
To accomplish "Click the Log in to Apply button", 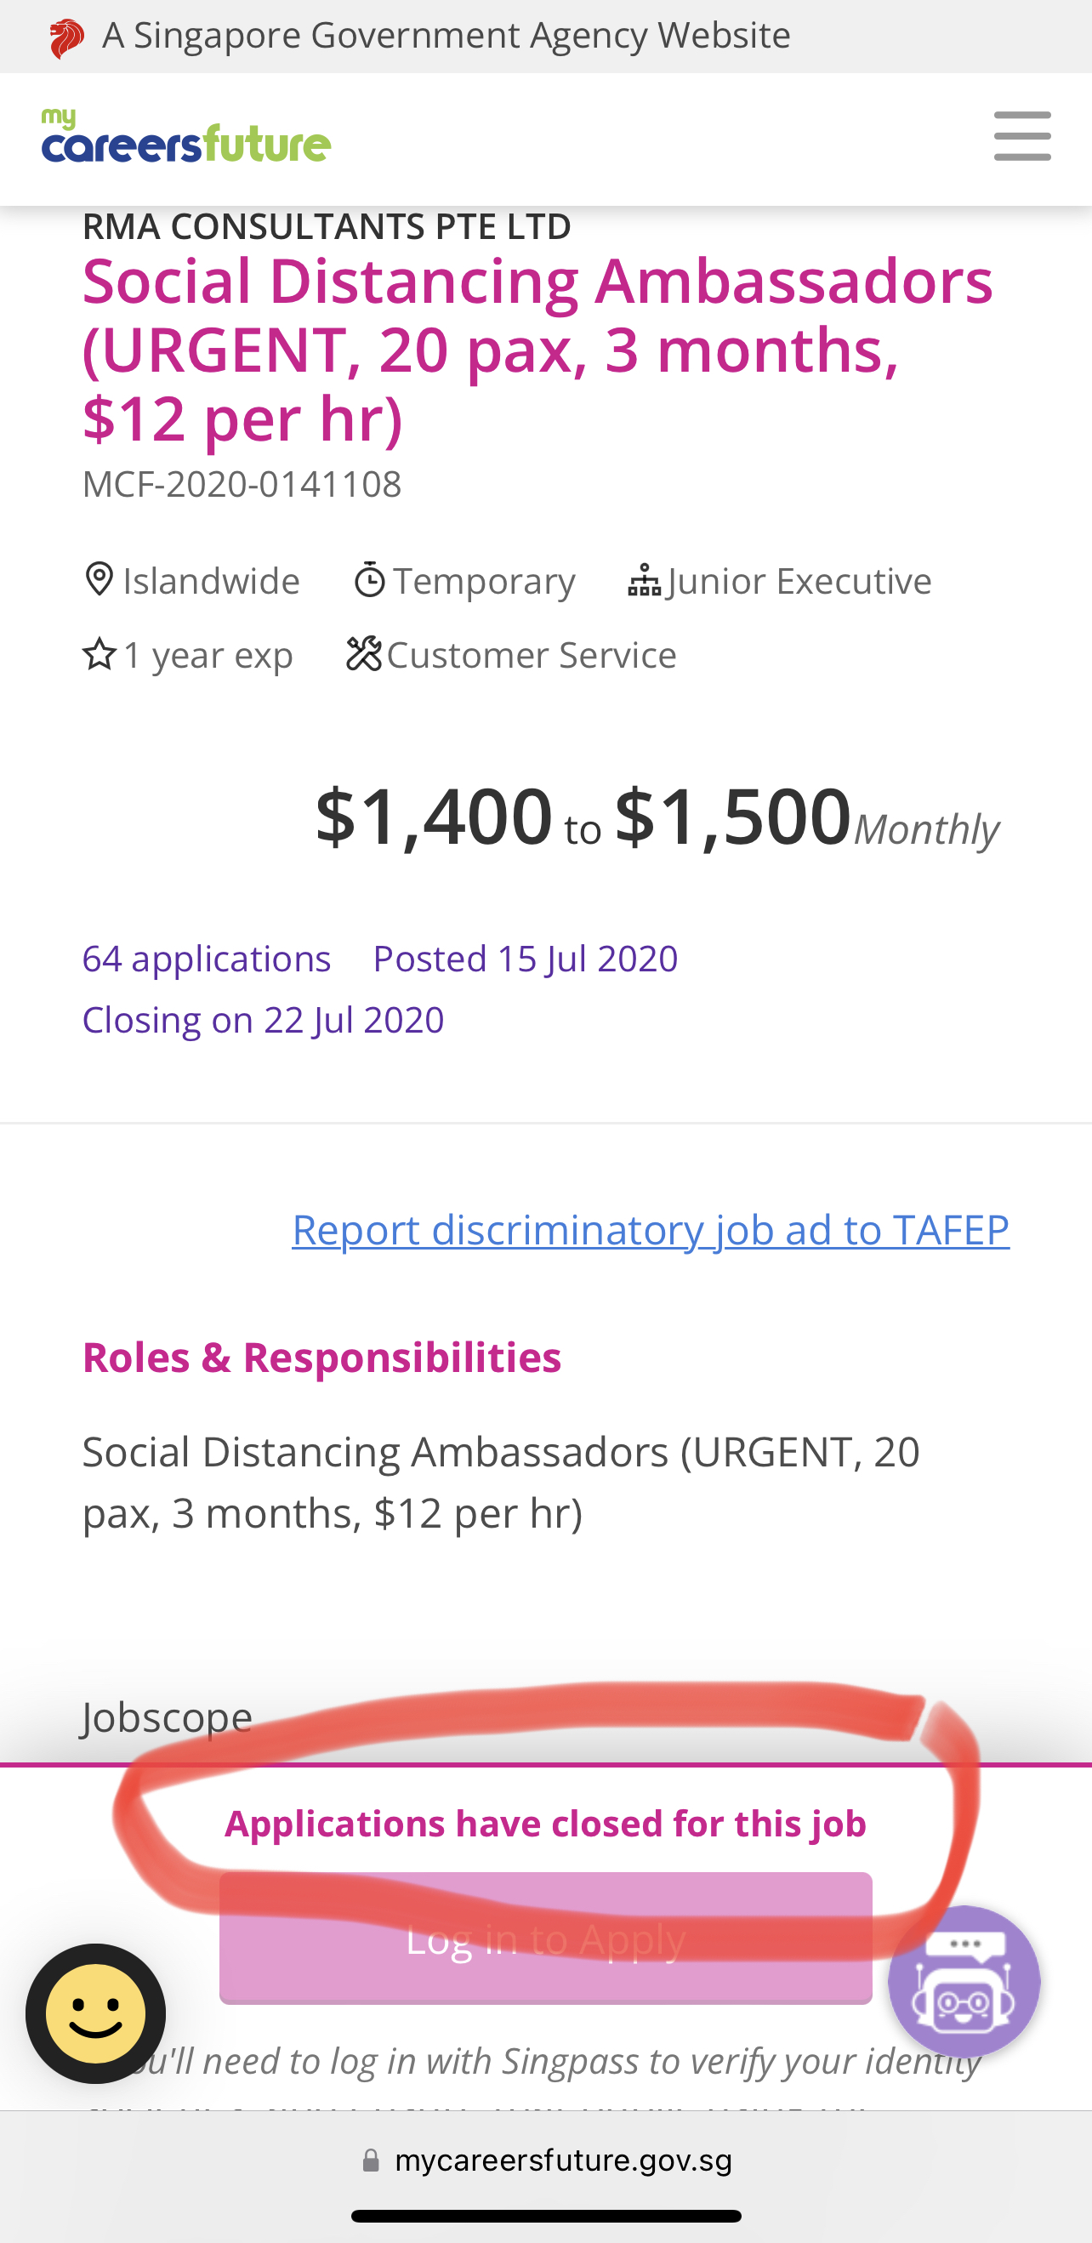I will (546, 1938).
